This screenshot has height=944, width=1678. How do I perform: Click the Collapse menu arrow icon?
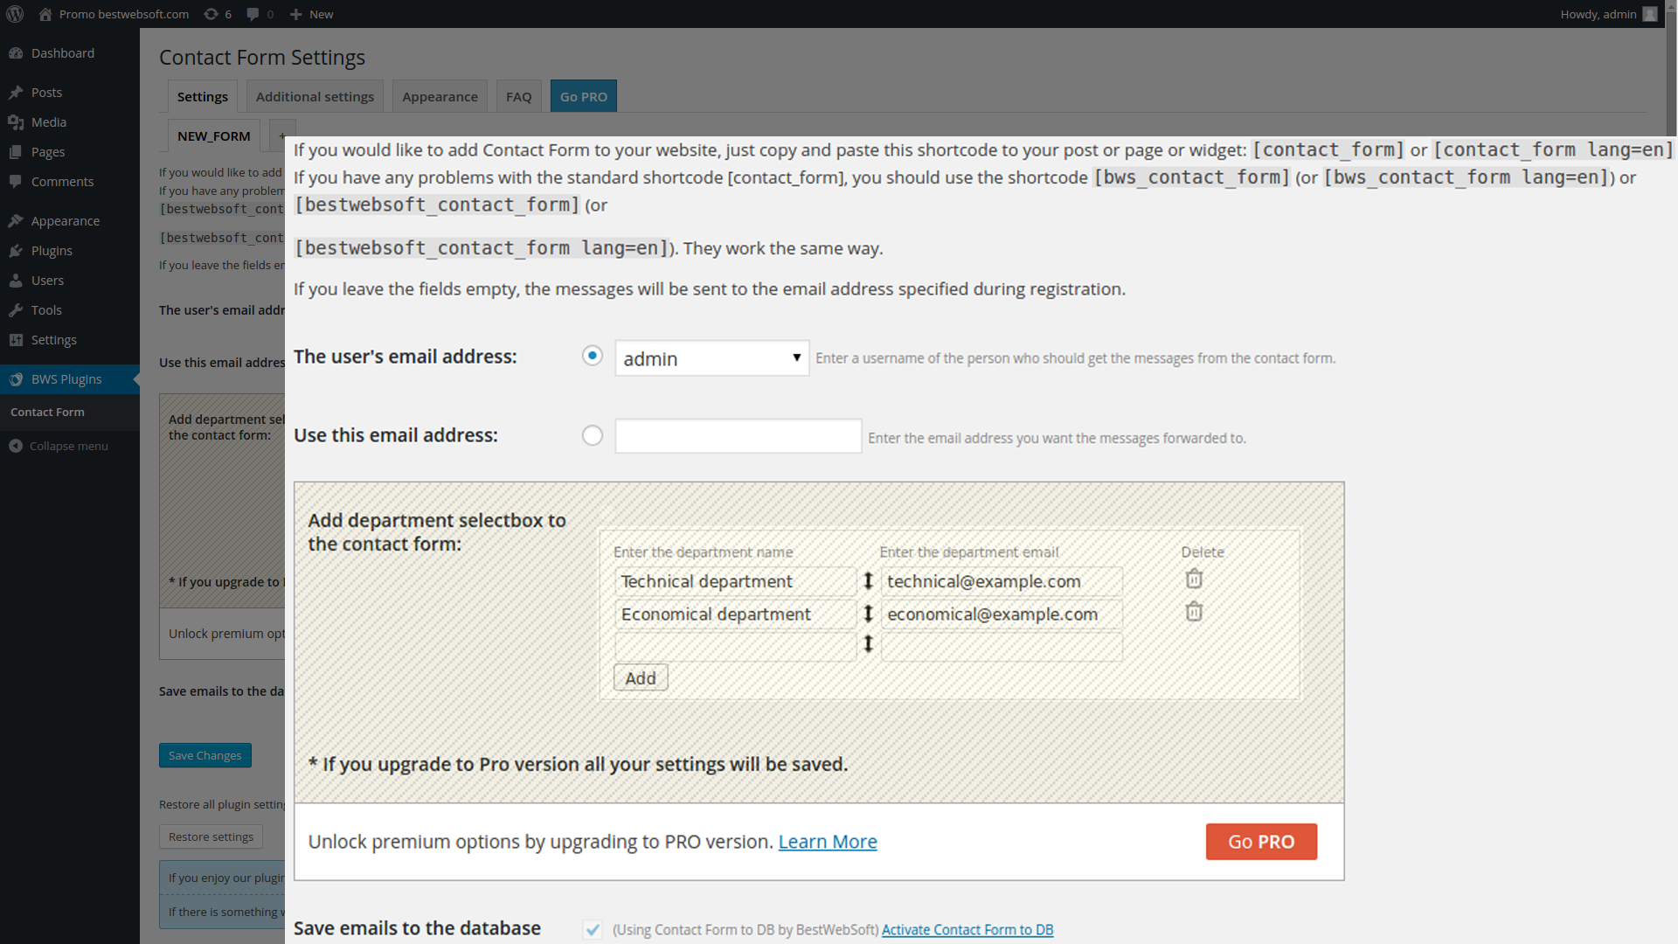[x=16, y=446]
